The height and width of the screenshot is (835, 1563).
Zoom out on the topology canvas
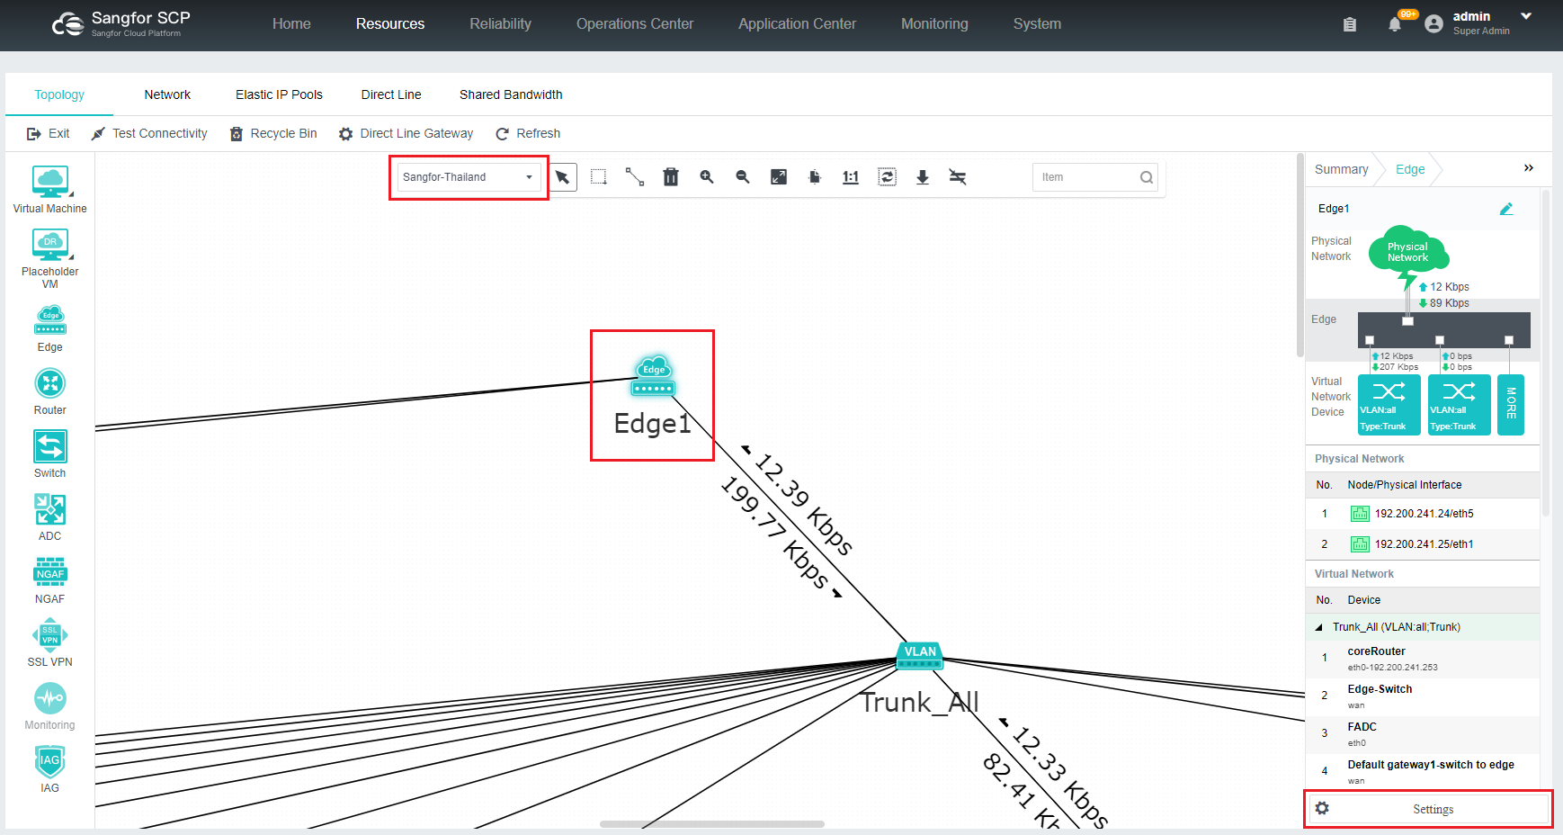743,177
